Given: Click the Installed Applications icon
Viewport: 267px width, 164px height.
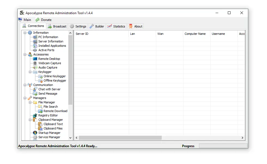Looking at the screenshot, I should point(35,46).
